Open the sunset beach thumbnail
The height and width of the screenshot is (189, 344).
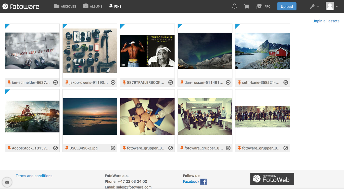coord(90,116)
